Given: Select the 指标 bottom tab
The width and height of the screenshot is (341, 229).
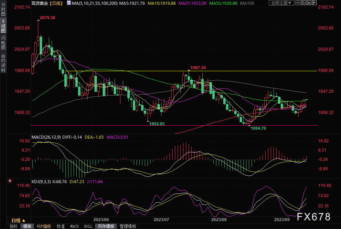Looking at the screenshot, I should [x=14, y=226].
